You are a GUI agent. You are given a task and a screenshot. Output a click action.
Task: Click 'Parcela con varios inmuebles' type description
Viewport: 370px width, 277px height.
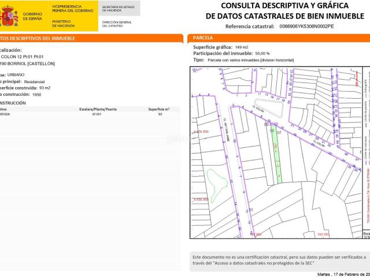250,60
